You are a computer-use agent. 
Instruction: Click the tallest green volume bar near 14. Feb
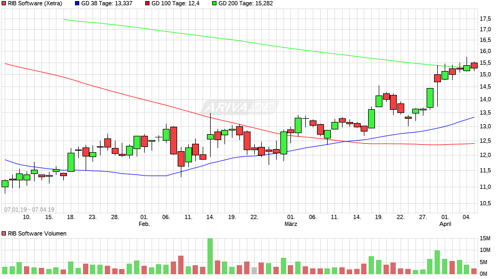[x=210, y=256]
